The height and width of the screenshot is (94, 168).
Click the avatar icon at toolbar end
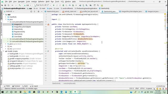tap(102, 5)
